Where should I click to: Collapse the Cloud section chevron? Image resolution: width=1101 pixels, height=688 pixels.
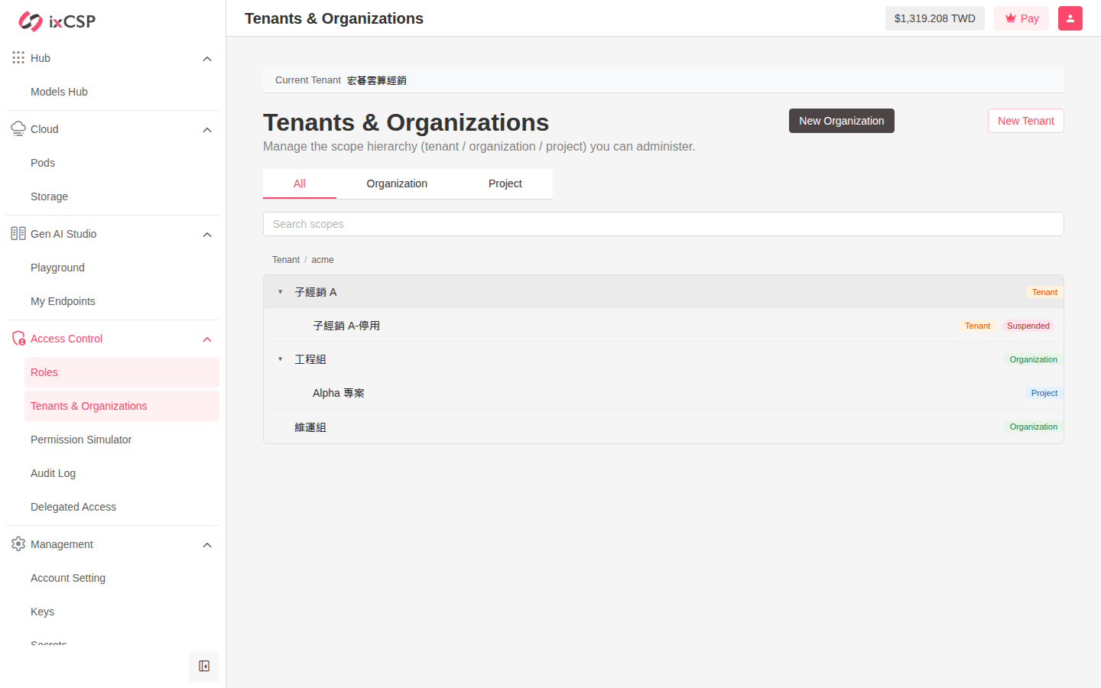pos(207,130)
